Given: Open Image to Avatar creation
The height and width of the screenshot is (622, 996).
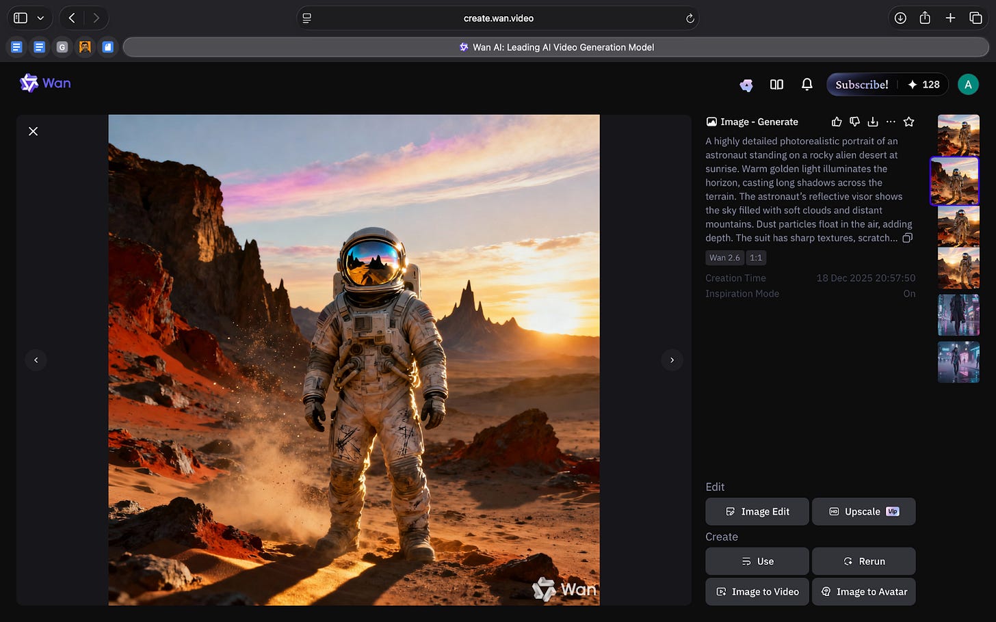Looking at the screenshot, I should 863,592.
